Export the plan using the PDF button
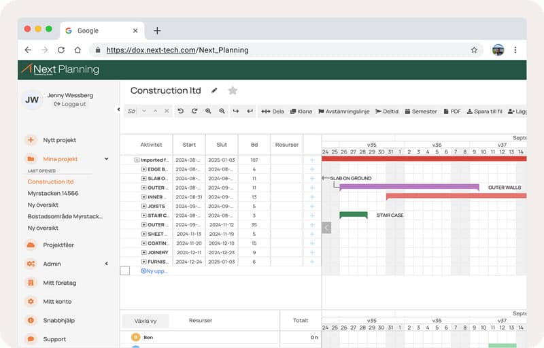Viewport: 544px width, 348px height. [452, 111]
